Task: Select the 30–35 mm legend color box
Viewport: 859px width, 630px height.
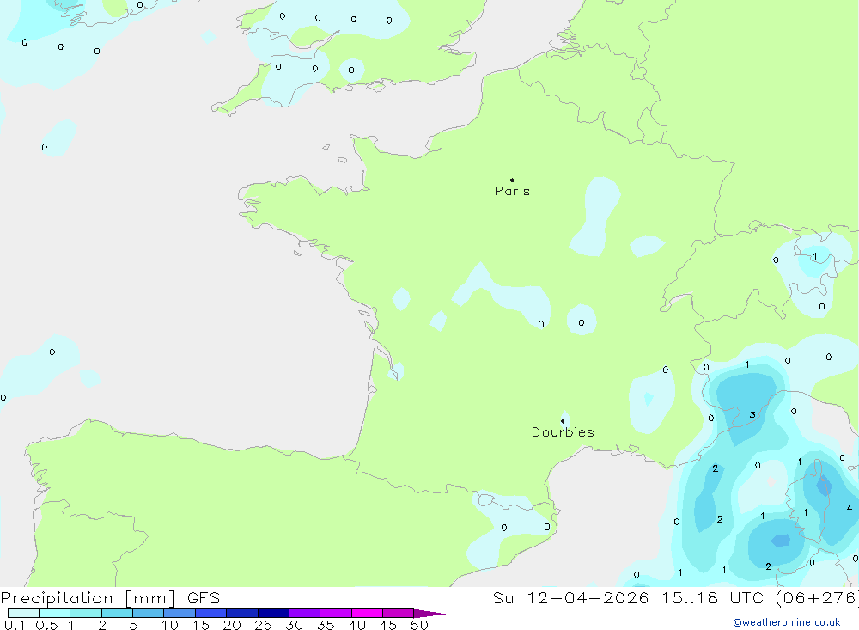Action: 304,613
